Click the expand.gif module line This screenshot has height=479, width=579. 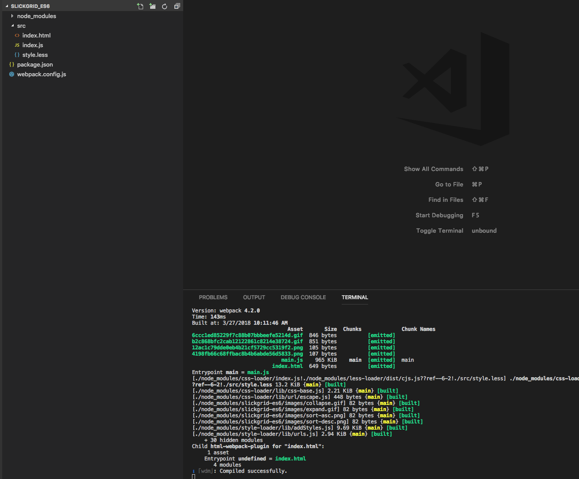(302, 409)
